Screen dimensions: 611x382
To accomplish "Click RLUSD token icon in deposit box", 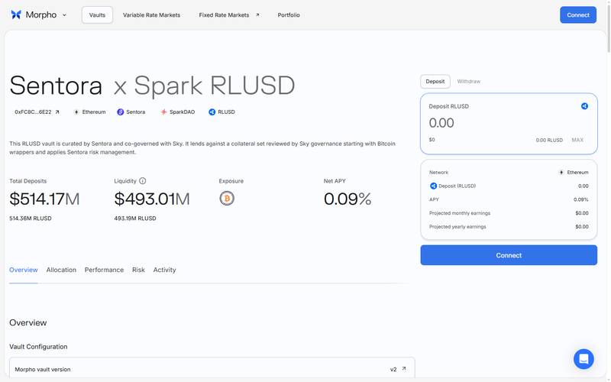I will tap(584, 106).
